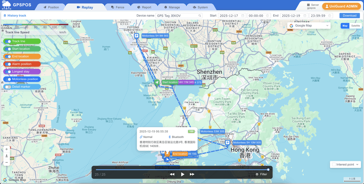364x184 pixels.
Task: Enable the Detail marker toggle
Action: pyautogui.click(x=8, y=87)
